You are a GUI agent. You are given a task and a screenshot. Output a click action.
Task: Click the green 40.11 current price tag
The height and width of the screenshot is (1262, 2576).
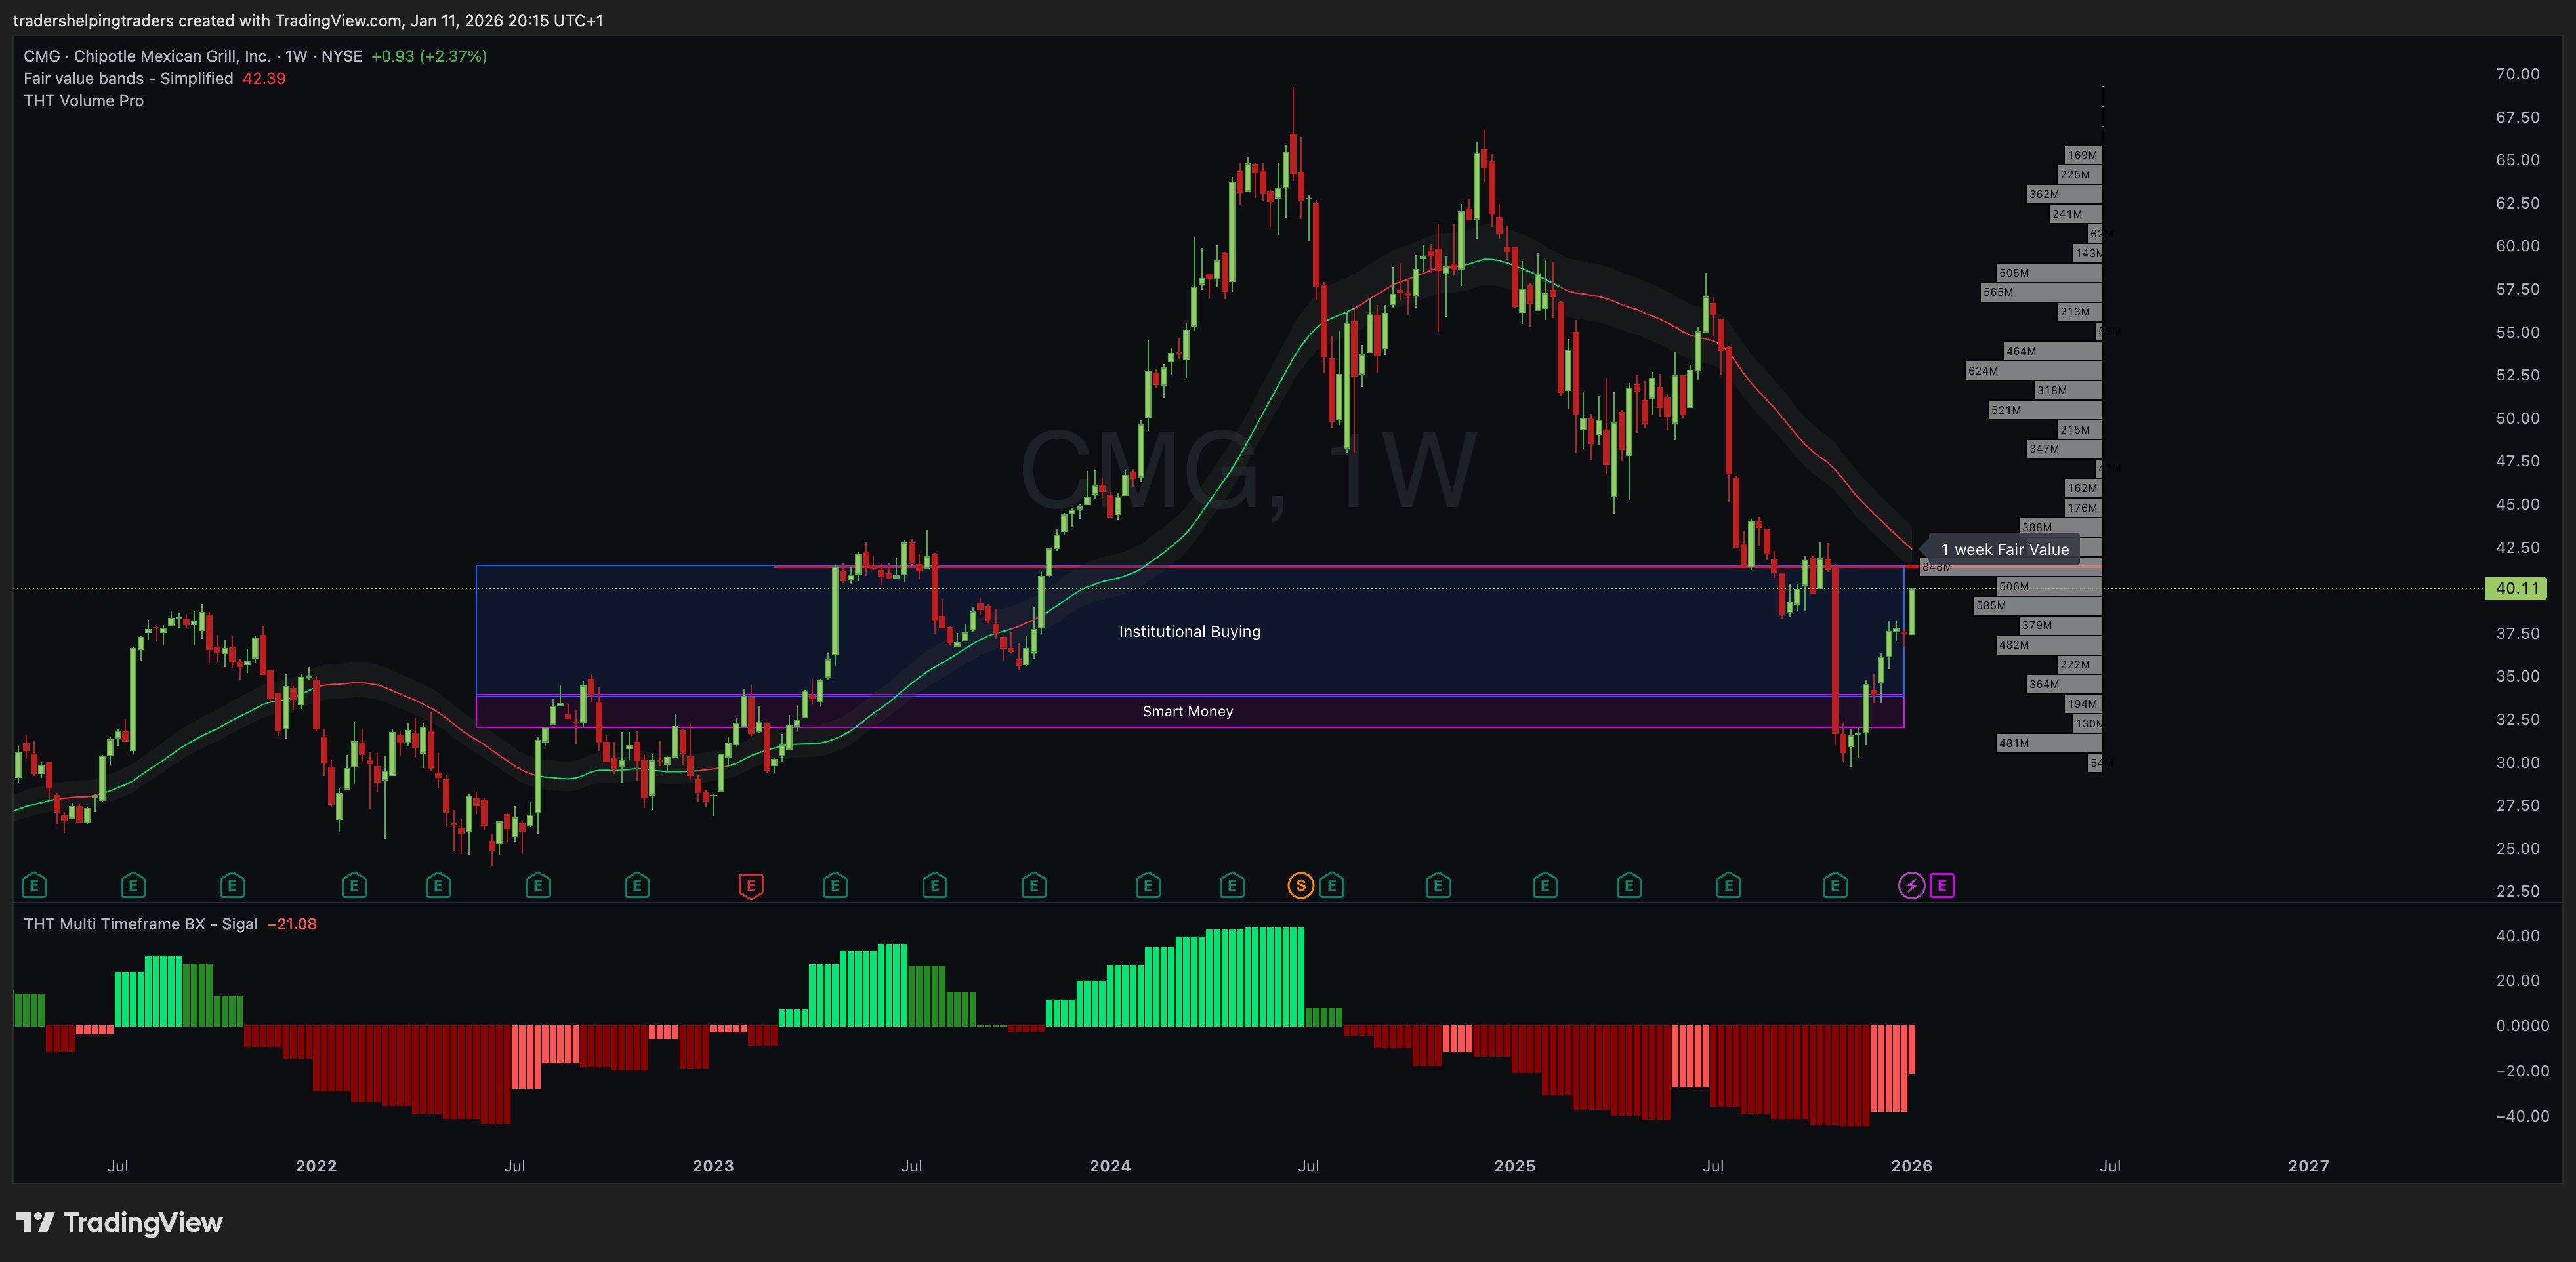[x=2516, y=588]
